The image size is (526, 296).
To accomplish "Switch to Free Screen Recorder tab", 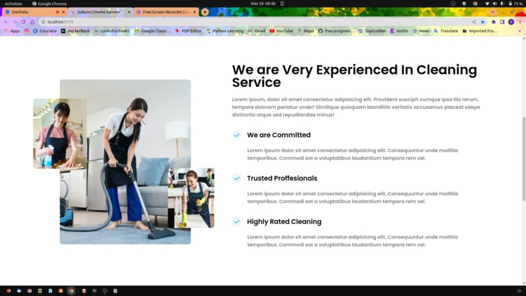I will point(164,12).
